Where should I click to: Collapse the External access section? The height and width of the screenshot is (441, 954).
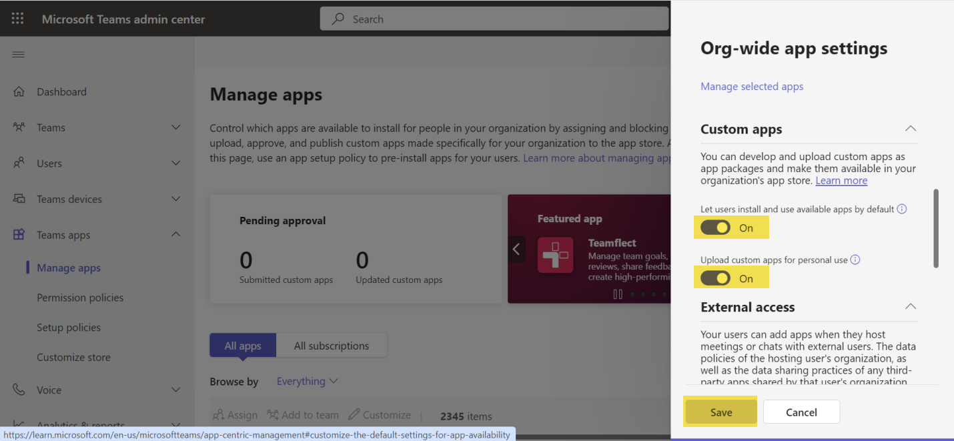coord(910,306)
